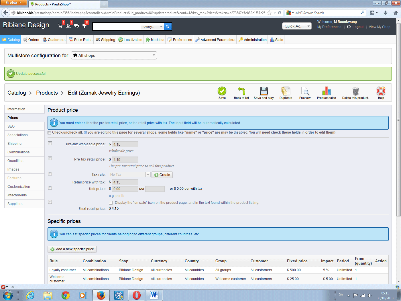Open the Advanced Parameters menu
The height and width of the screenshot is (301, 401).
pos(215,40)
